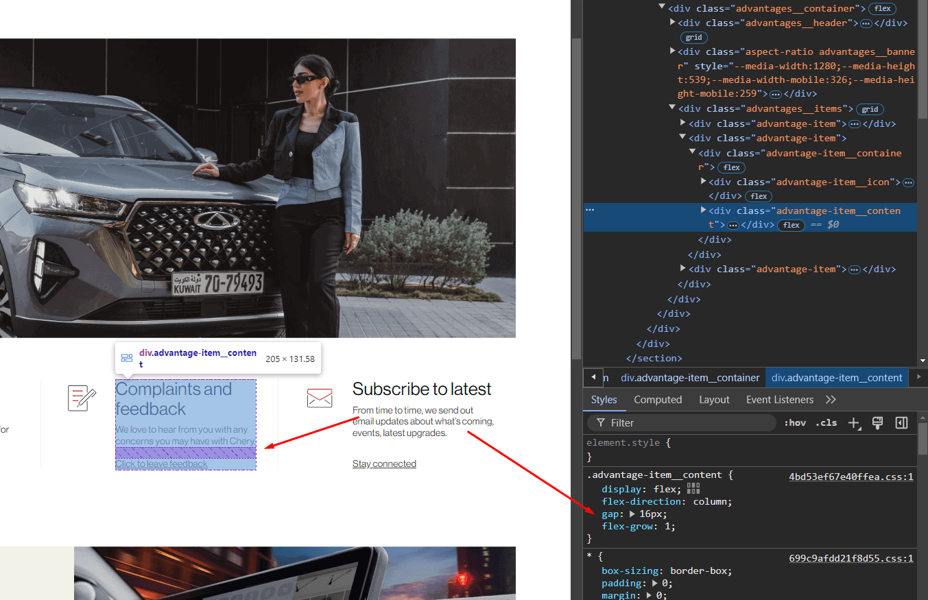Viewport: 928px width, 600px height.
Task: Toggle the .cls element classes panel
Action: [x=826, y=423]
